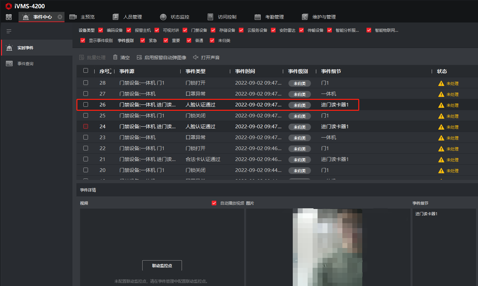Screen dimensions: 478x286
Task: Switch to the 事件中心 tab
Action: coord(41,17)
